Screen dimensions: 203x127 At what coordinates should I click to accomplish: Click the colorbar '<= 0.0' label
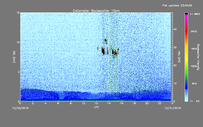point(195,101)
